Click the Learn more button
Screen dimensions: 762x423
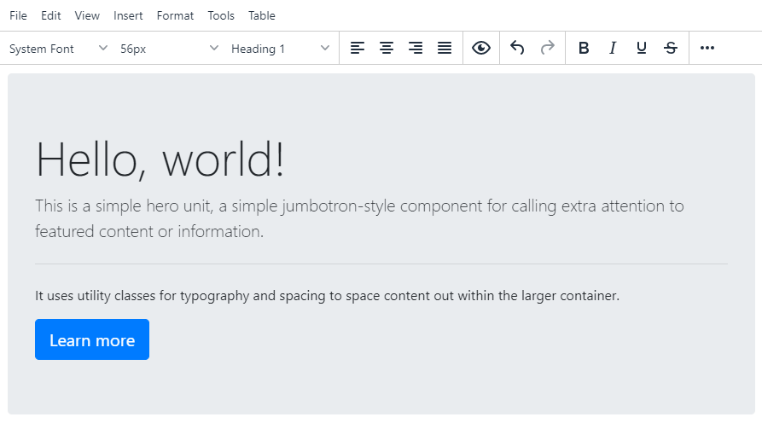tap(92, 339)
